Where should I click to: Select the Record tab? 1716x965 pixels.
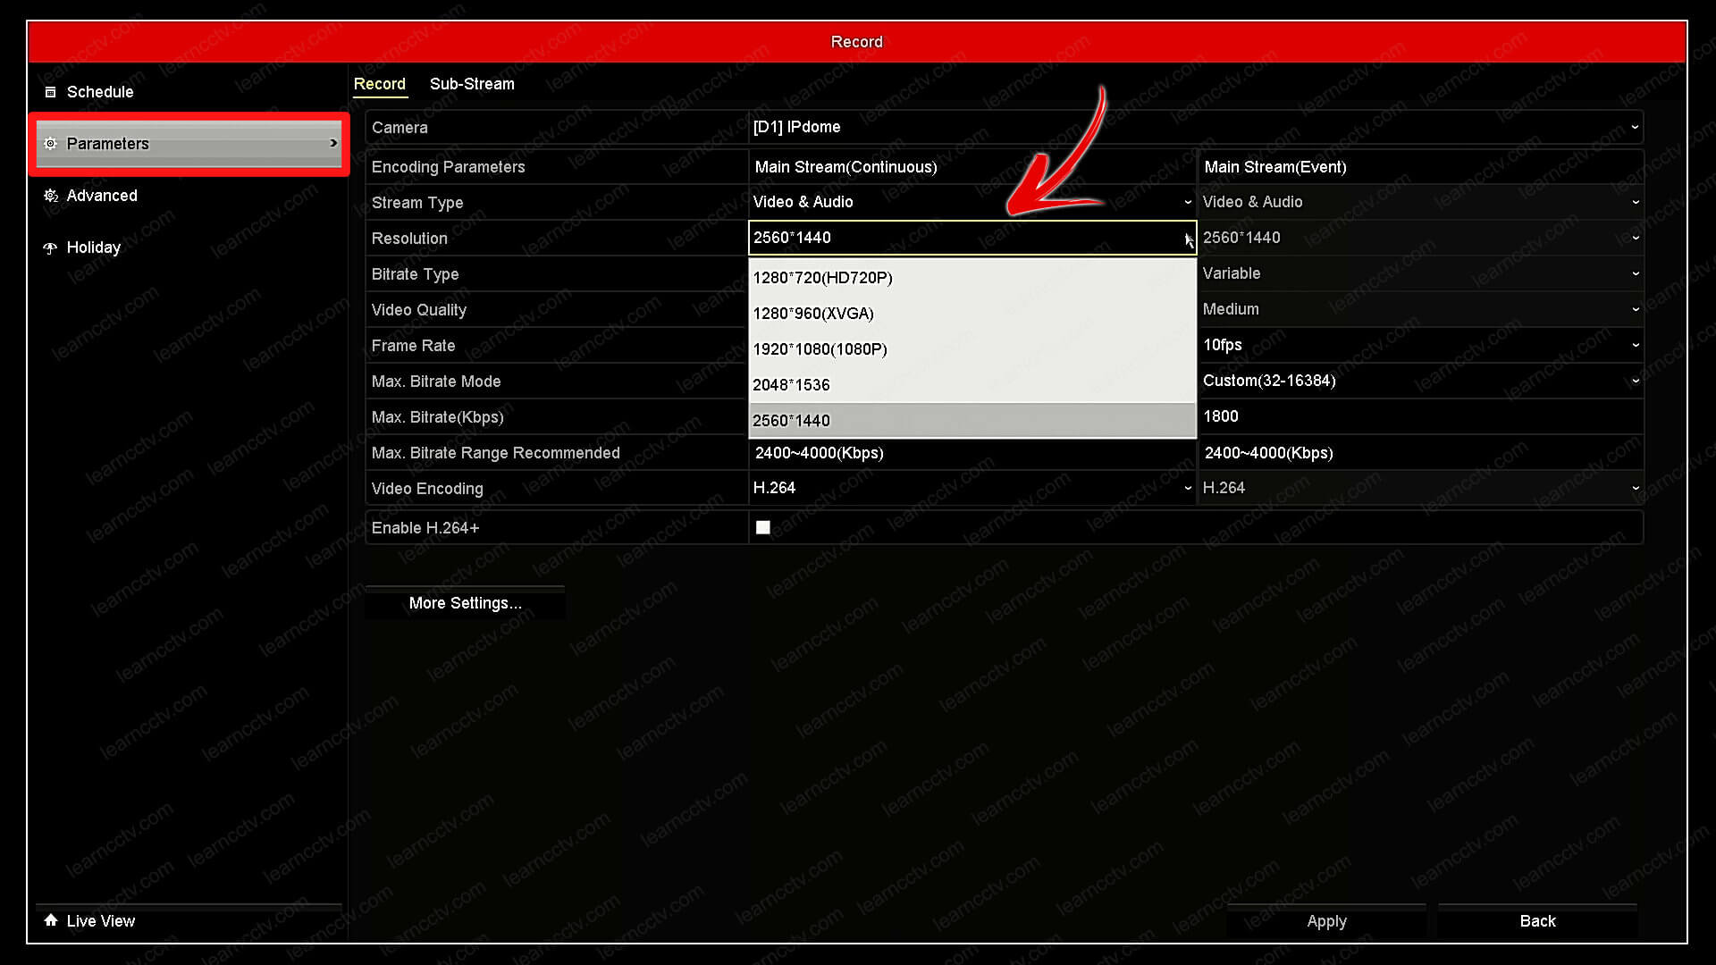pyautogui.click(x=380, y=84)
